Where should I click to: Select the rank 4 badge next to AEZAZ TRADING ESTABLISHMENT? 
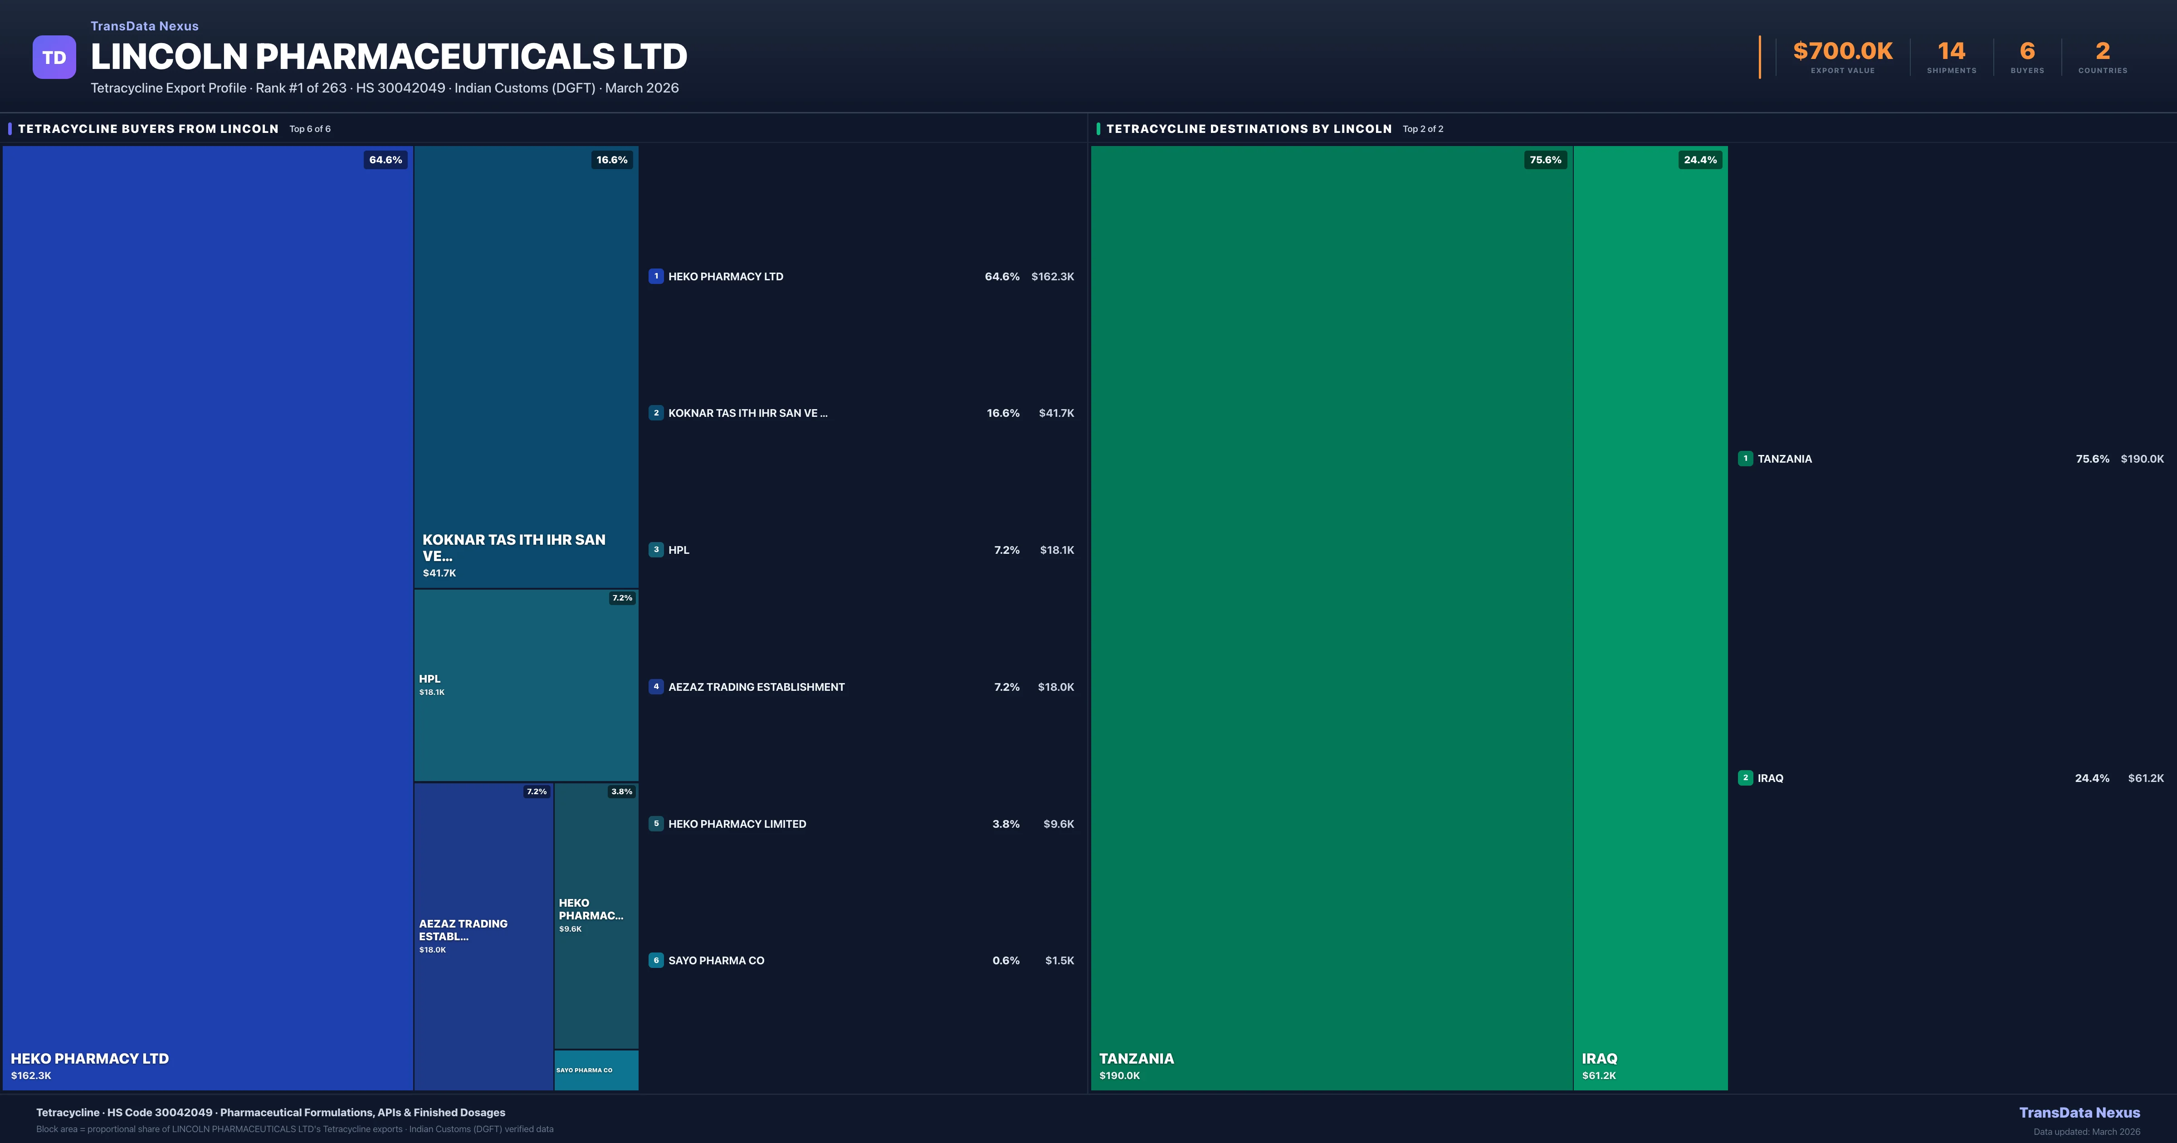click(657, 686)
